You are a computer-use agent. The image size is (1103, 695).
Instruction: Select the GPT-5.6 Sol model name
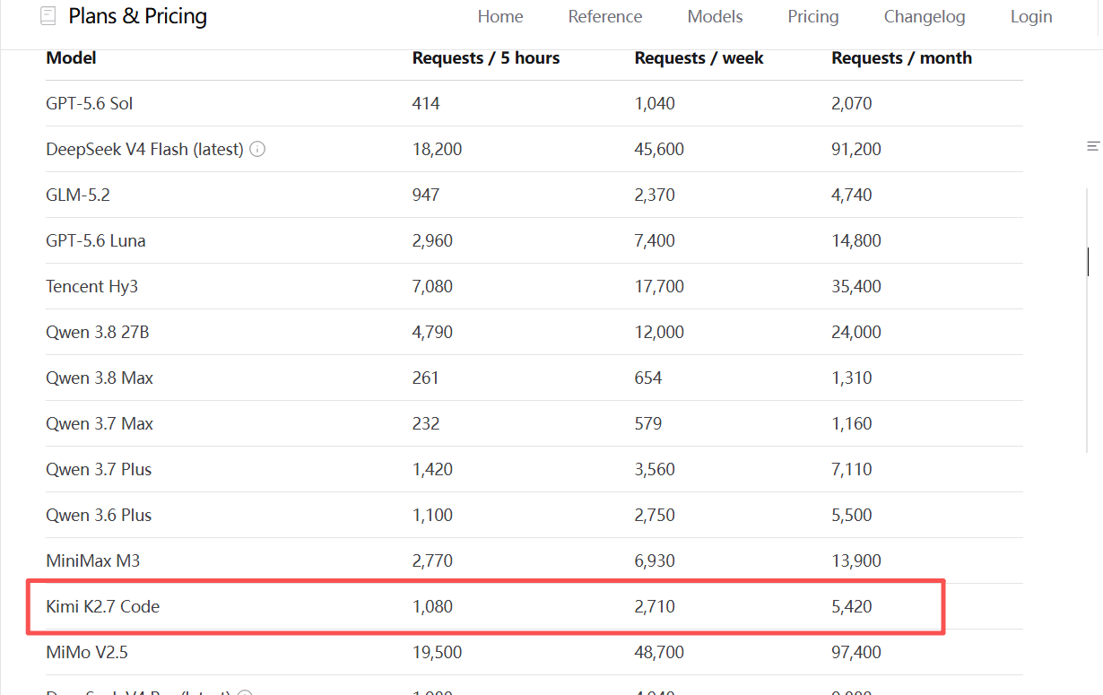tap(89, 103)
